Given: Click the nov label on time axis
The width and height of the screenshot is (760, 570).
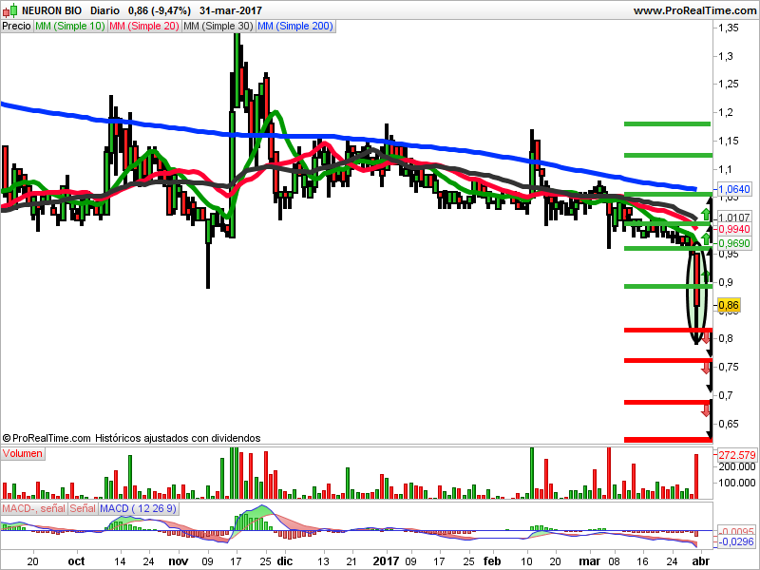Looking at the screenshot, I should (x=179, y=561).
